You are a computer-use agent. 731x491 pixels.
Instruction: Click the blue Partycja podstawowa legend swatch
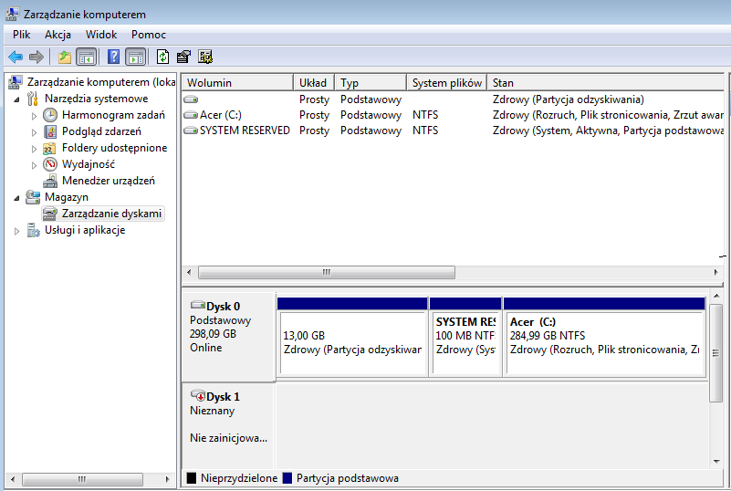pyautogui.click(x=287, y=478)
